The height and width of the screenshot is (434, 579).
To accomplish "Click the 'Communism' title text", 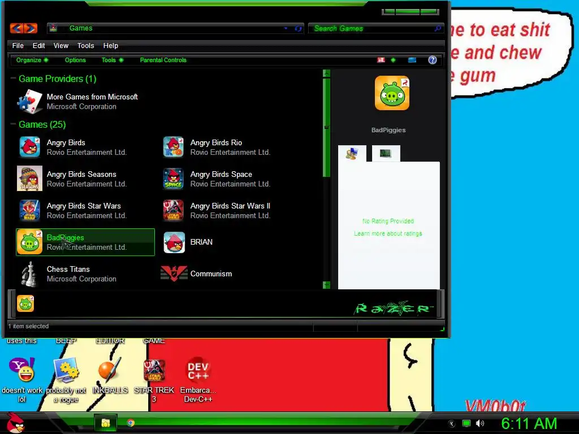I will 211,274.
